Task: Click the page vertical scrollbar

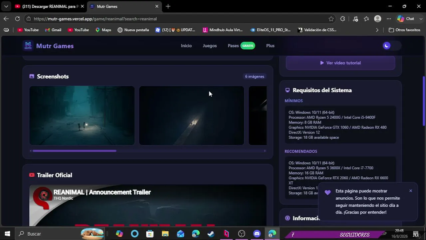Action: (424, 101)
